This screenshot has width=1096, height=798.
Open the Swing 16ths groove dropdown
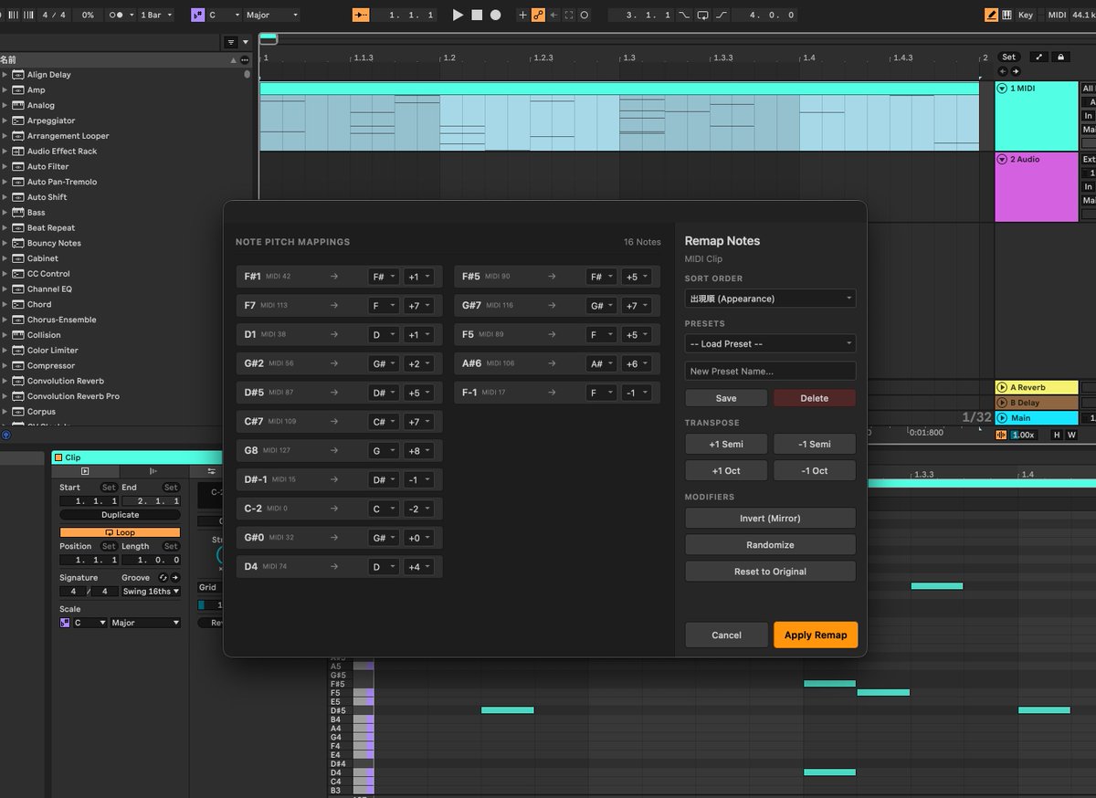click(151, 592)
